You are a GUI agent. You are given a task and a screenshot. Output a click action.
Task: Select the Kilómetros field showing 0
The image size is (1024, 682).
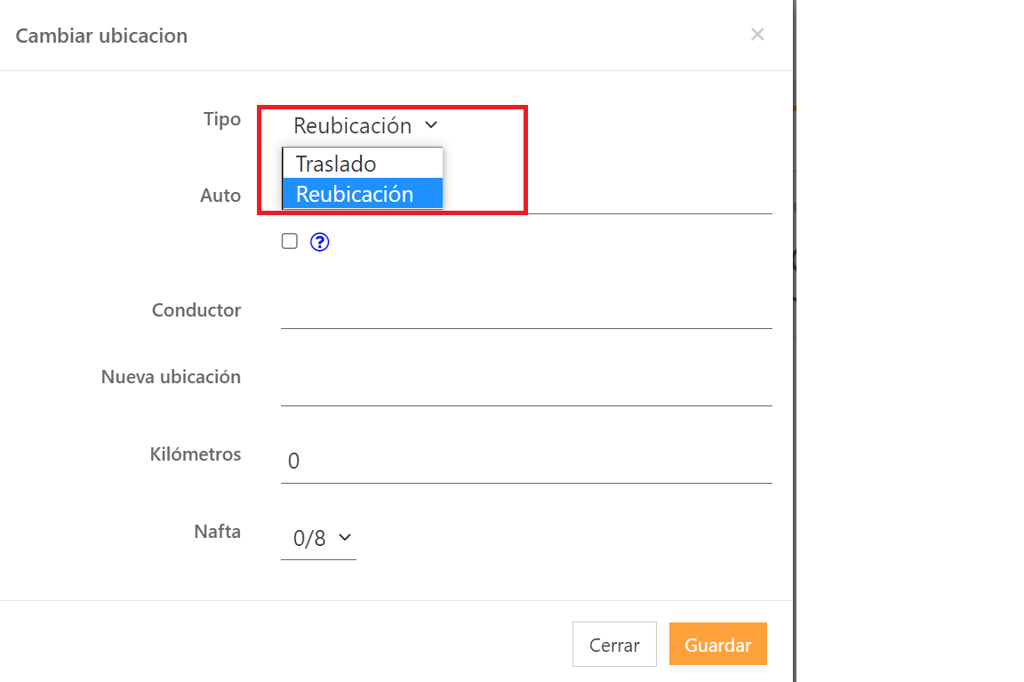click(x=526, y=461)
